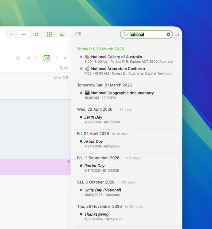Toggle the sidebar panel icon
The height and width of the screenshot is (229, 212).
pyautogui.click(x=78, y=34)
